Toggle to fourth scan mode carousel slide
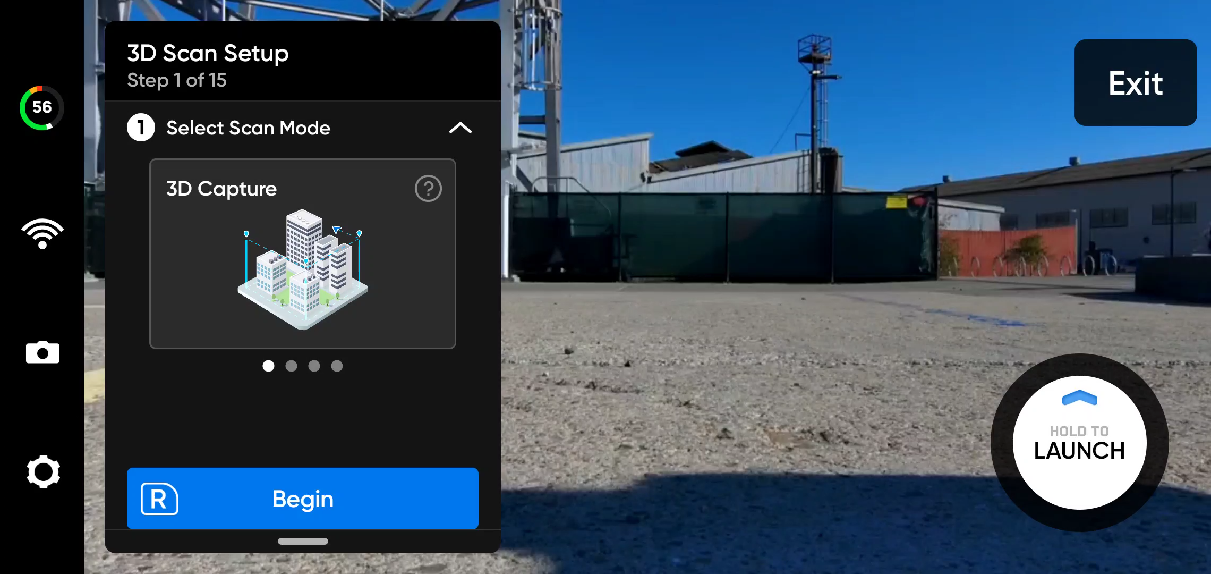This screenshot has height=574, width=1211. (x=337, y=366)
